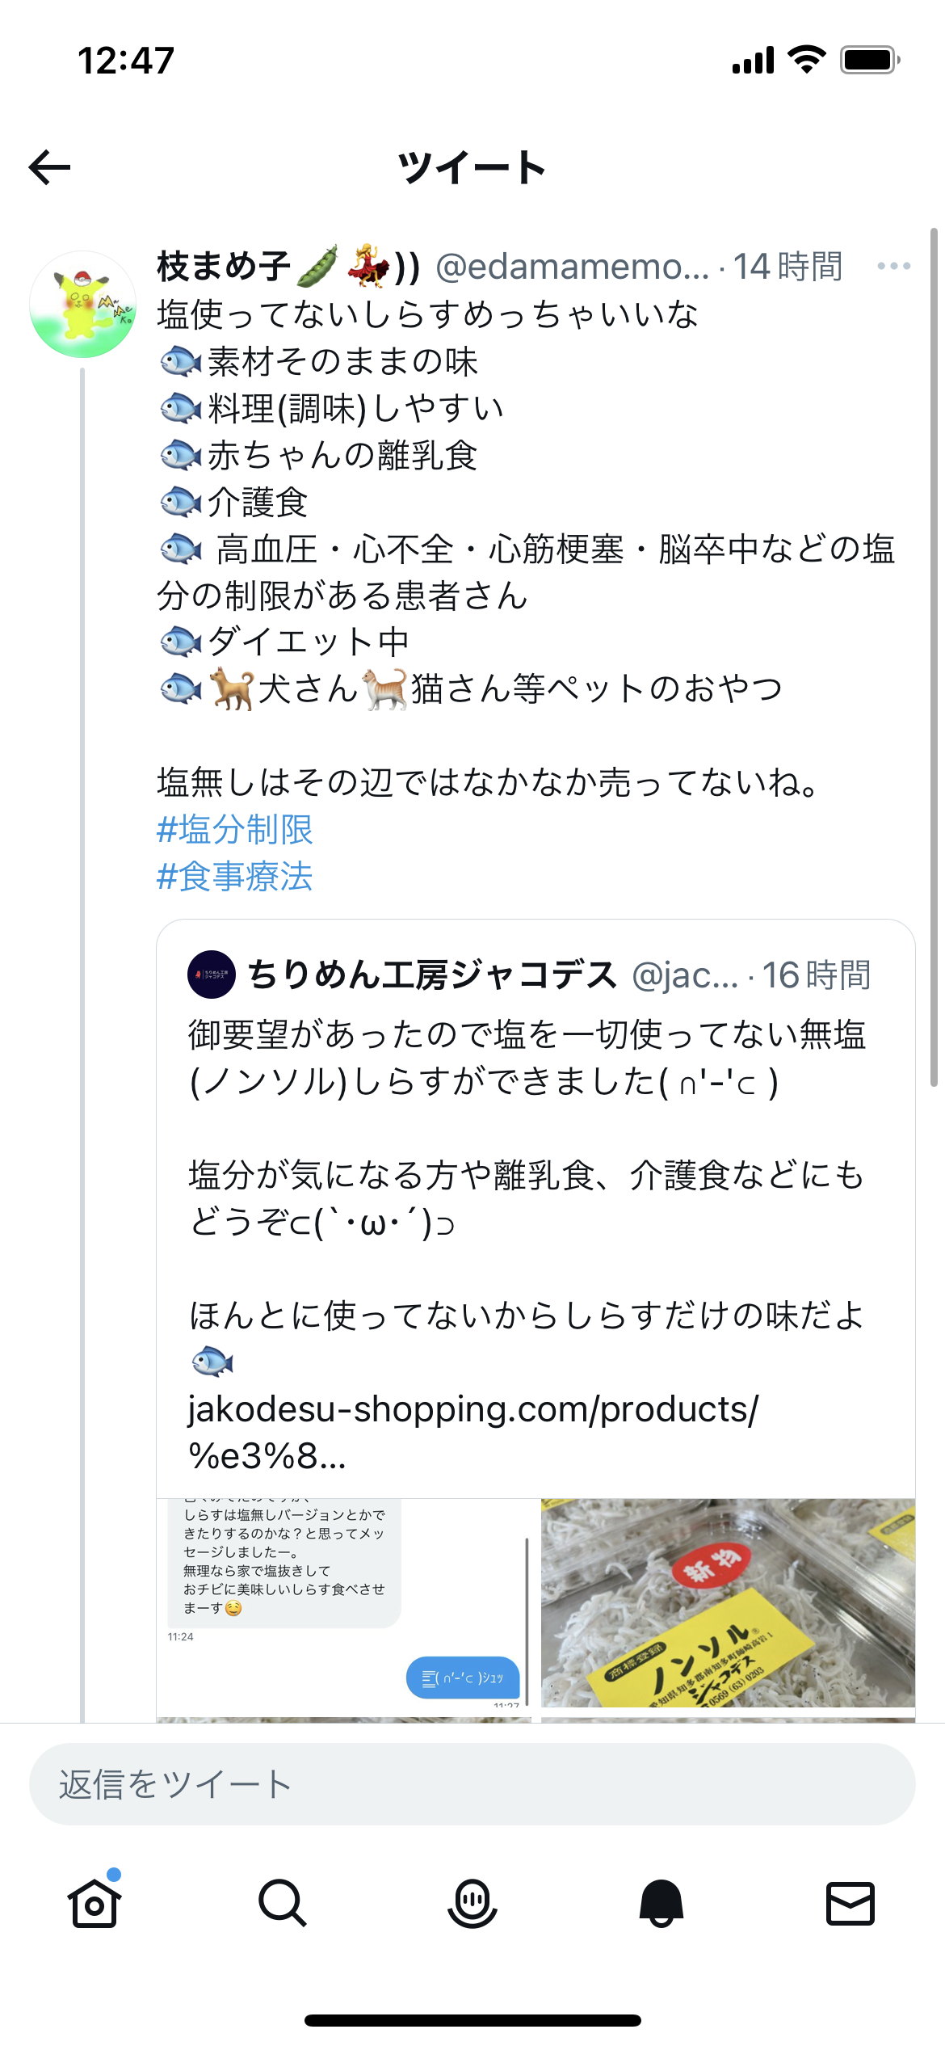945x2046 pixels.
Task: Open the Spaces microphone tab icon
Action: (x=472, y=1903)
